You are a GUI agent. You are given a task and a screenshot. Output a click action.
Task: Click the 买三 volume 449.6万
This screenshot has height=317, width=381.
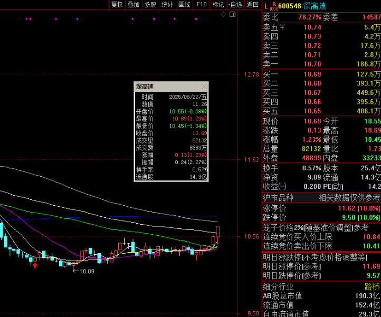(x=368, y=92)
